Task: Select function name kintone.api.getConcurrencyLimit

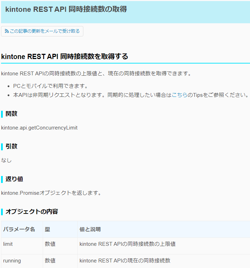Action: point(39,128)
